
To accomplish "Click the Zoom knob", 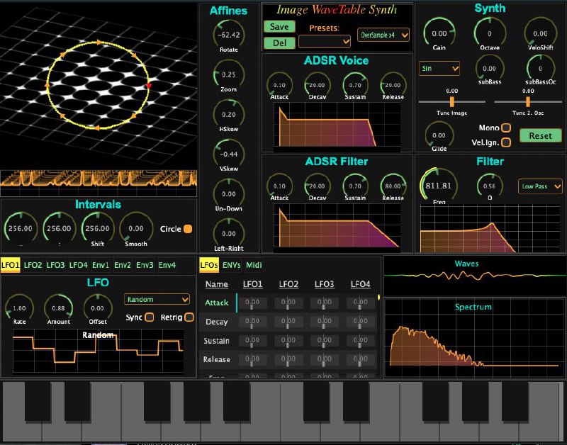I will 229,74.
